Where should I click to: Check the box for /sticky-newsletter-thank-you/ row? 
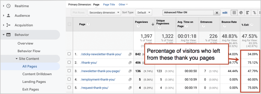pos(69,54)
